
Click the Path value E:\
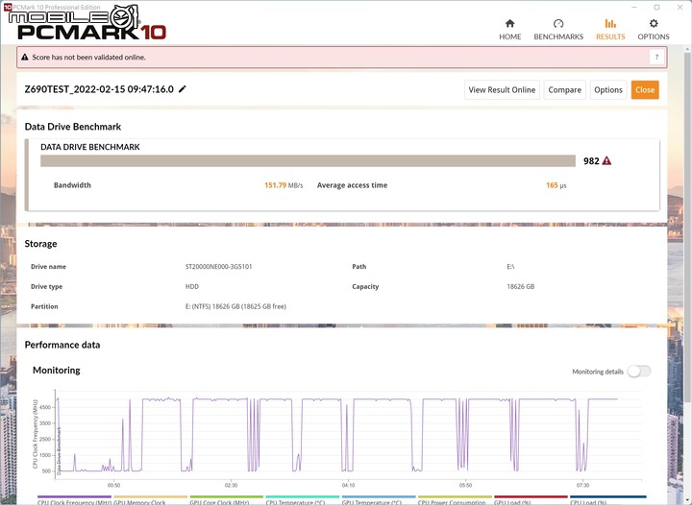[x=510, y=267]
